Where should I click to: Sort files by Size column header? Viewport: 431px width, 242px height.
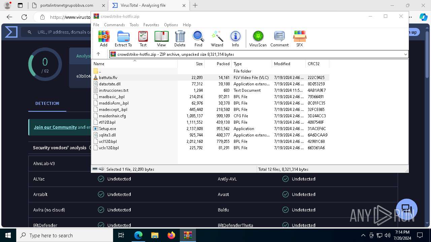[x=191, y=64]
